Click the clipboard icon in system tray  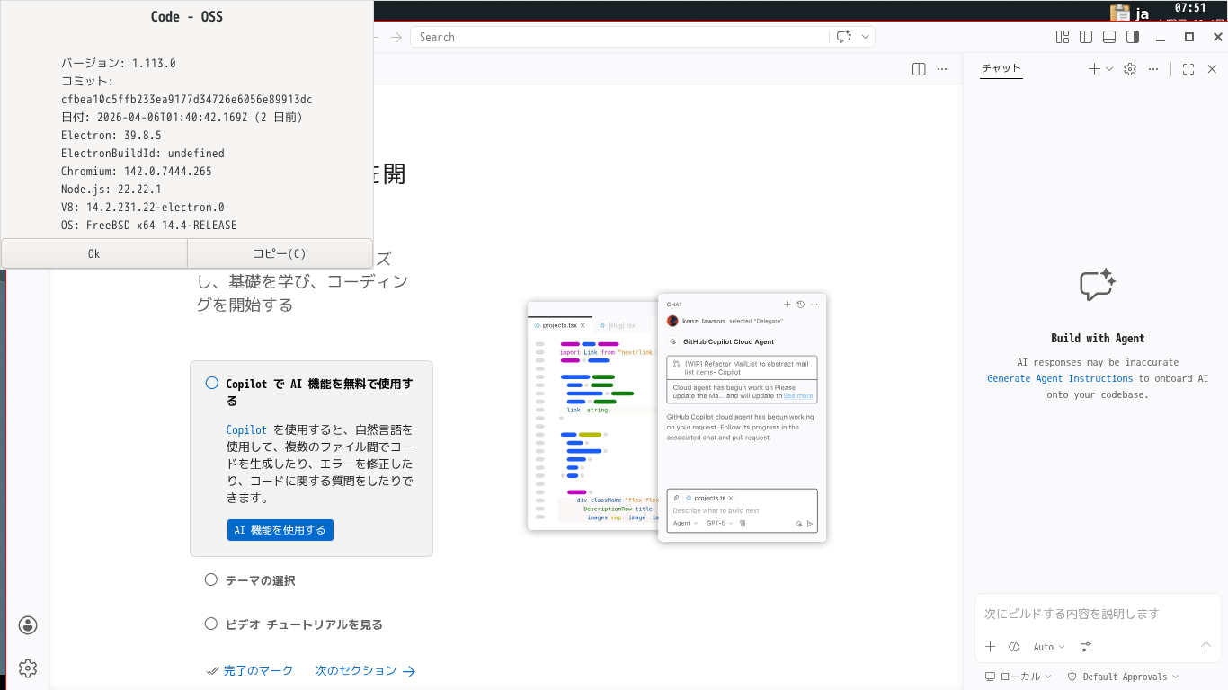point(1120,13)
